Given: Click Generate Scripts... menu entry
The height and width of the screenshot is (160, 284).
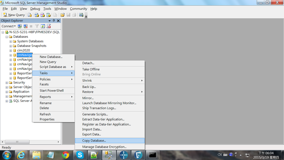Looking at the screenshot, I should pyautogui.click(x=110, y=114).
